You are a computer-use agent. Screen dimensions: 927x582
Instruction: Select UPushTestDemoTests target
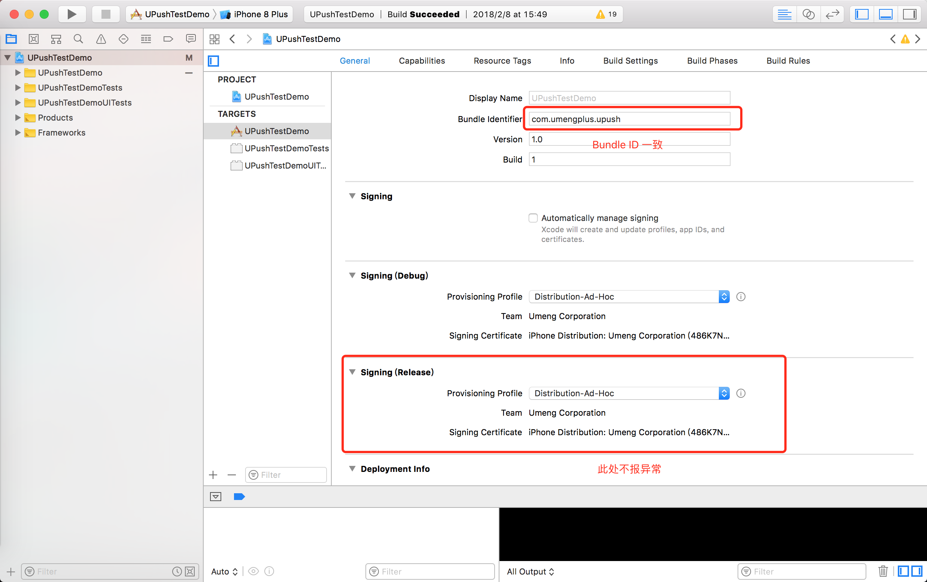[280, 148]
